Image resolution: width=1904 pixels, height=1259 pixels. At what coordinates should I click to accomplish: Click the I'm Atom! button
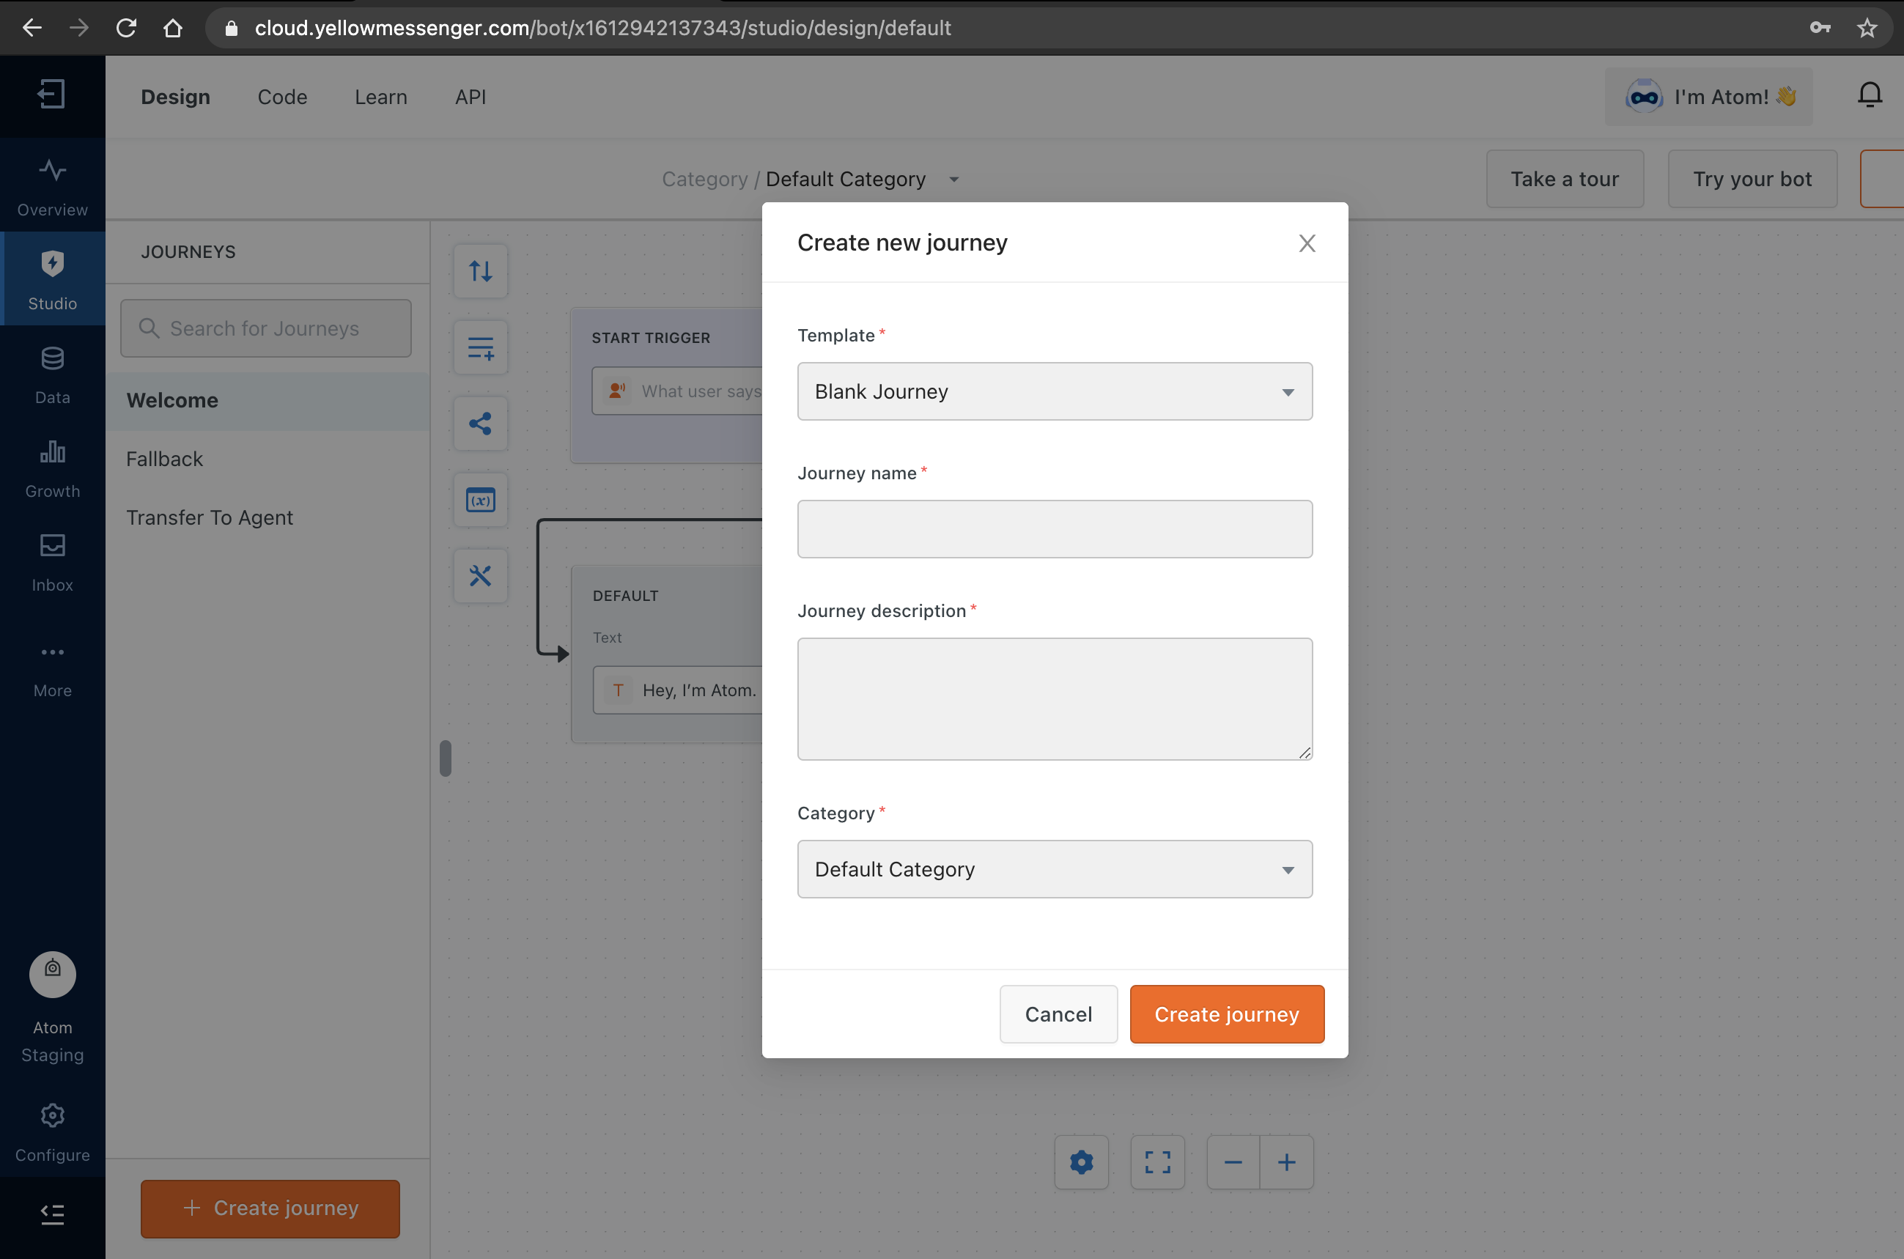click(1708, 96)
